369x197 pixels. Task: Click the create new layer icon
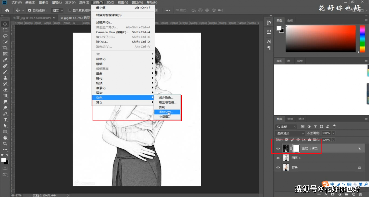(x=354, y=195)
